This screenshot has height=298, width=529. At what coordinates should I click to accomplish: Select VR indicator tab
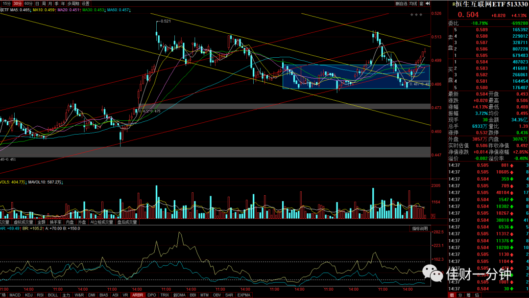125,295
